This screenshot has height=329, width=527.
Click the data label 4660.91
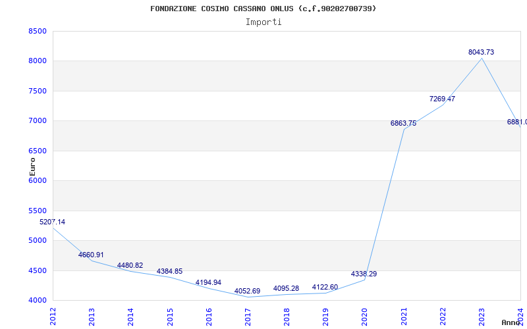[91, 255]
